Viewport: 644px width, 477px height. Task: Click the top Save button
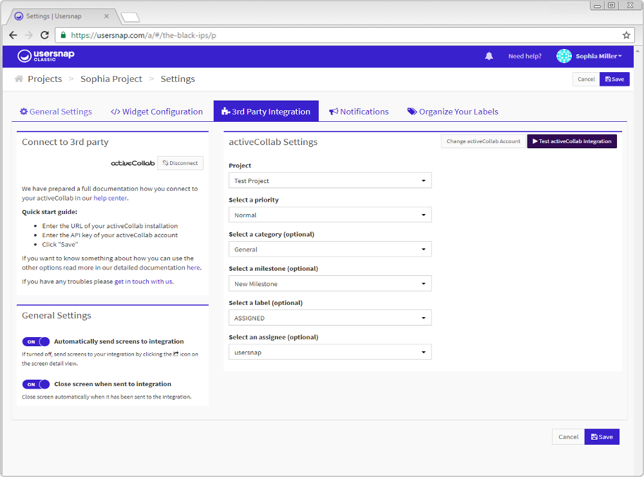[x=614, y=79]
